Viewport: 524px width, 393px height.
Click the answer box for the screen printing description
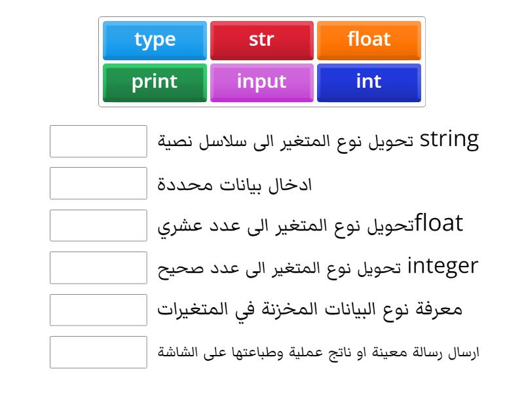[x=98, y=352]
